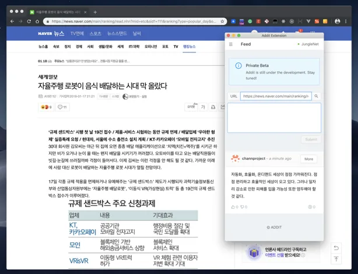
Task: Print the article with the printer icon
Action: (213, 107)
